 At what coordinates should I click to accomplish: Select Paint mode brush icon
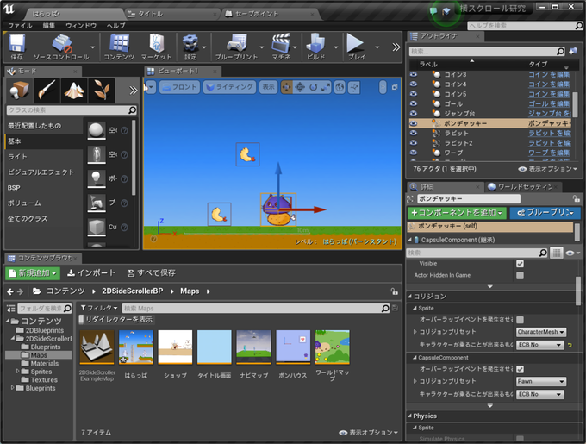pos(47,90)
